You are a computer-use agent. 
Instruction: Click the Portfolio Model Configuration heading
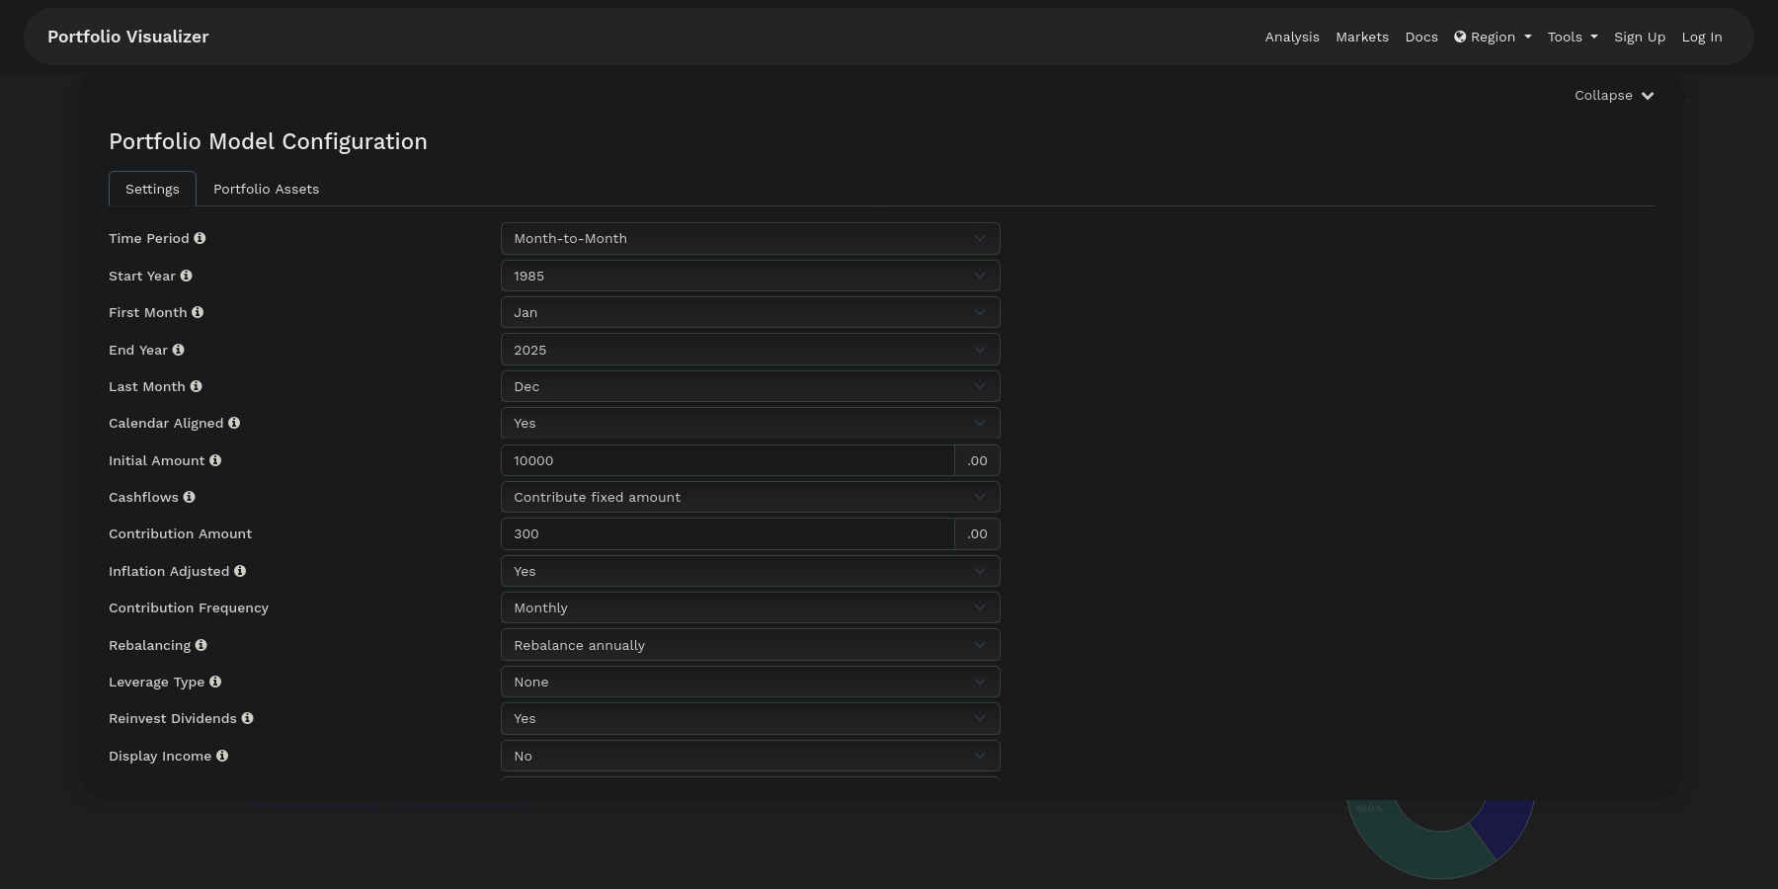(268, 141)
